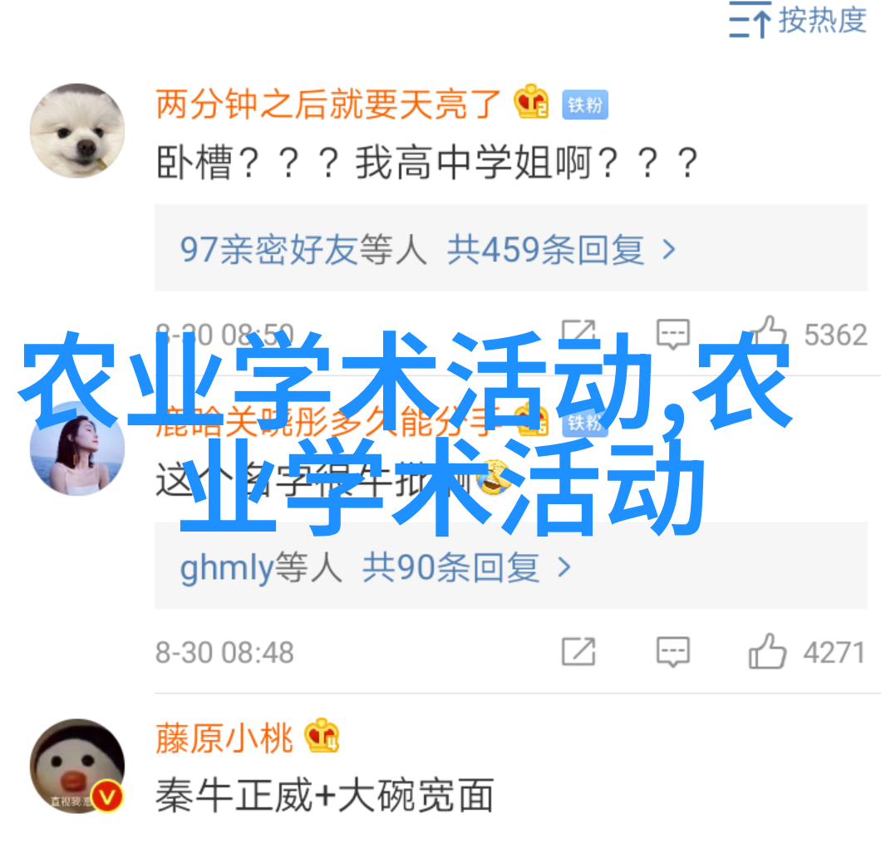Viewport: 881px width, 843px height.
Task: Click the crown badge beside the first username
Action: 531,102
